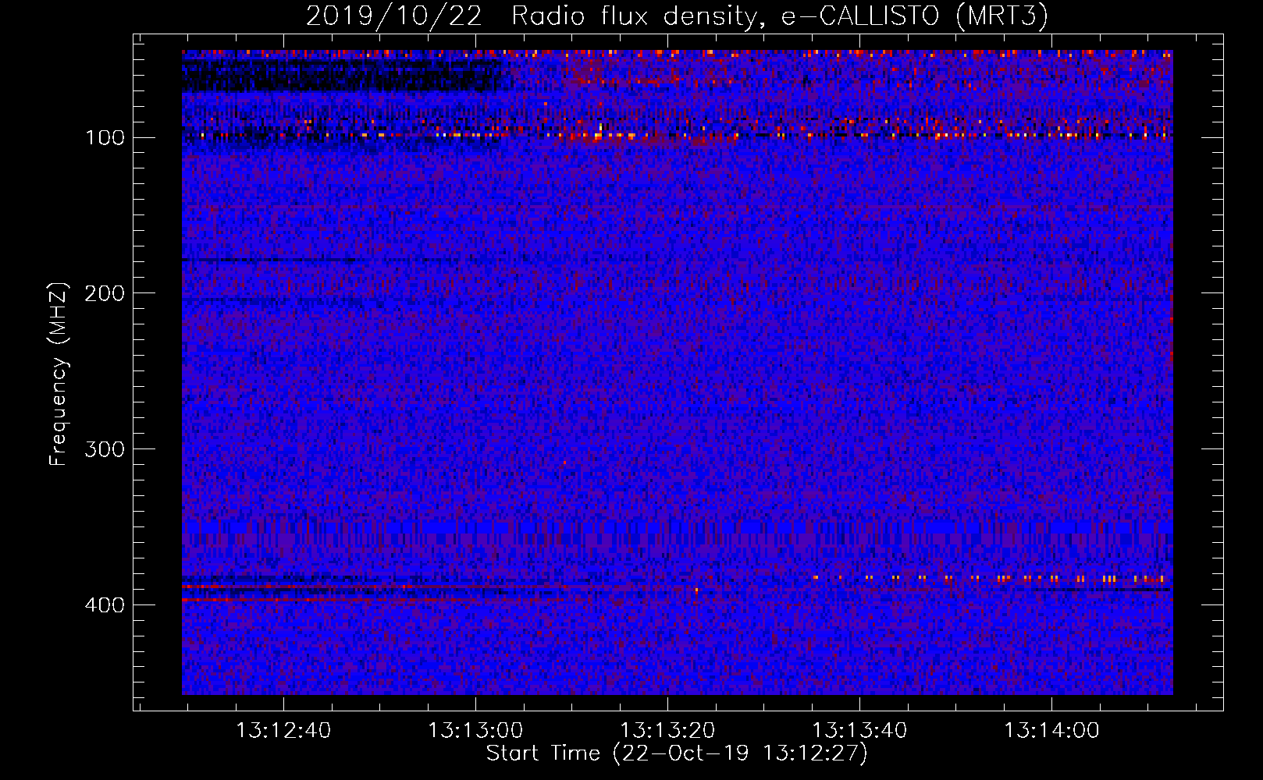
Task: Click the 100 frequency tick label
Action: coord(105,137)
